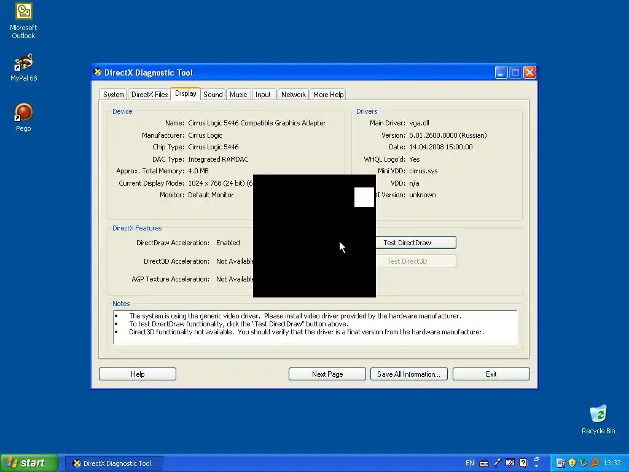This screenshot has height=472, width=629.
Task: Select the MyPal 68 desktop shortcut
Action: pos(23,67)
